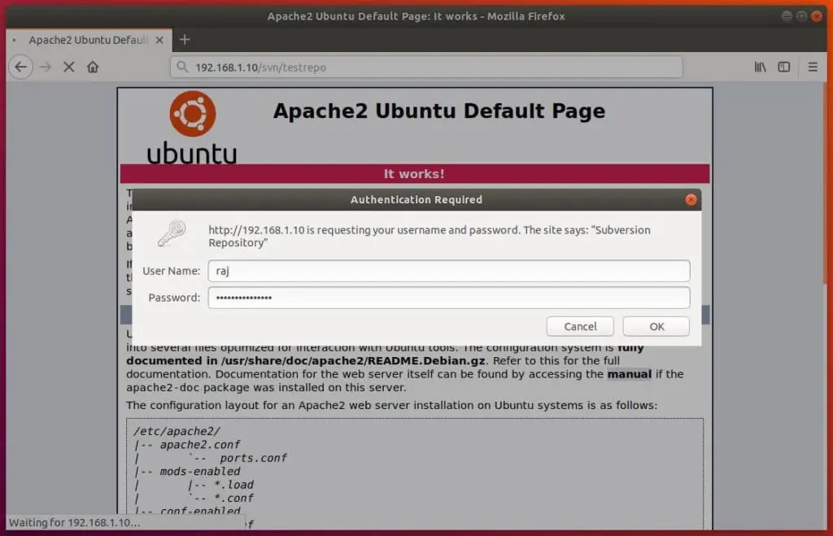Click the Waiting for 192.168.1.10 status text
Screen dimensions: 833x536
[x=74, y=522]
